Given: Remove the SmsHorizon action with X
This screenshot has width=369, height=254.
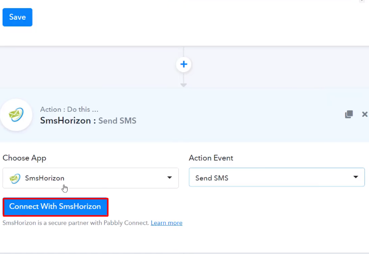Looking at the screenshot, I should click(x=364, y=114).
